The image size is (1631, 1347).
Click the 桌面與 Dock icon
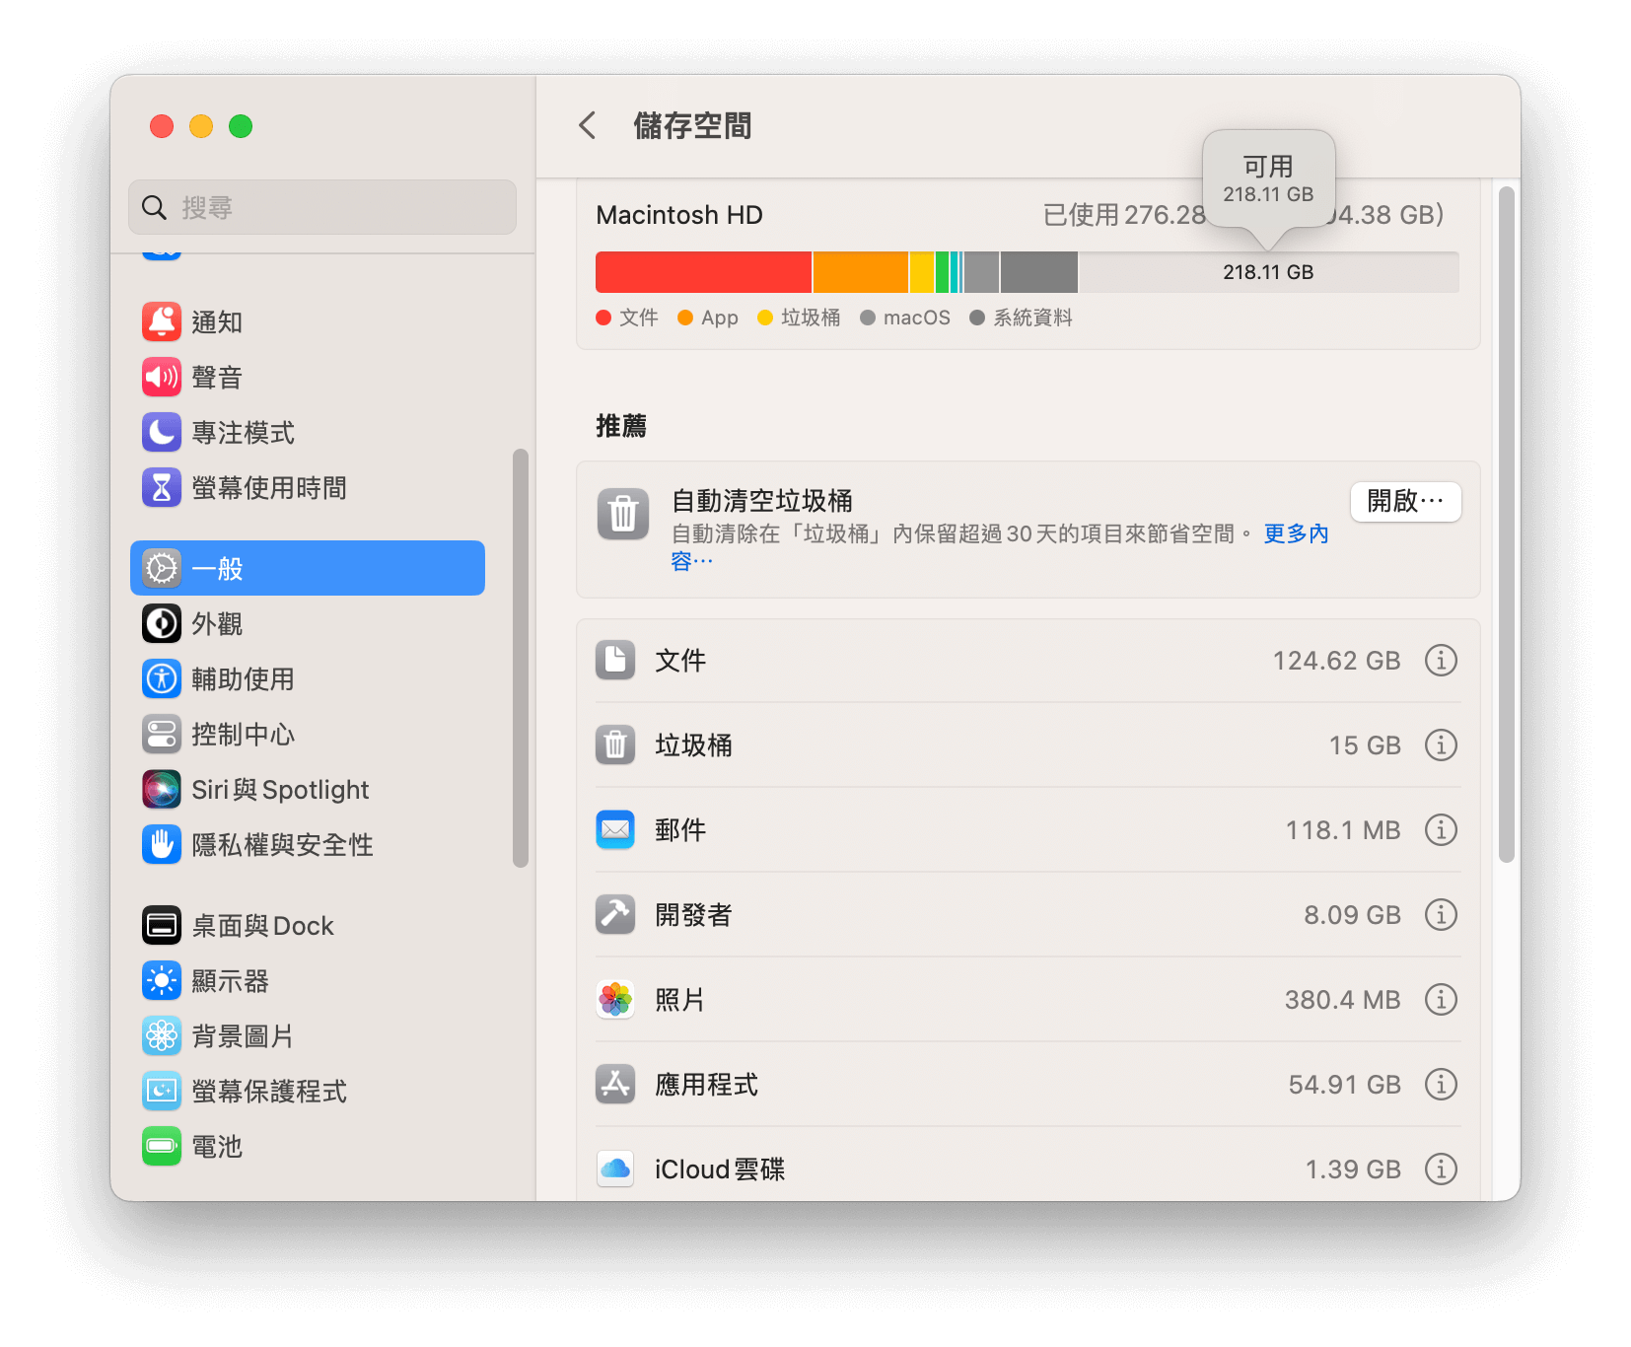click(162, 925)
